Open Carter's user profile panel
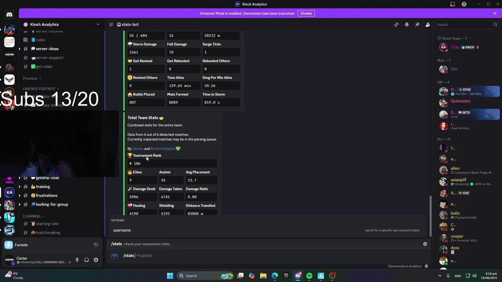This screenshot has height=282, width=502. 38,260
